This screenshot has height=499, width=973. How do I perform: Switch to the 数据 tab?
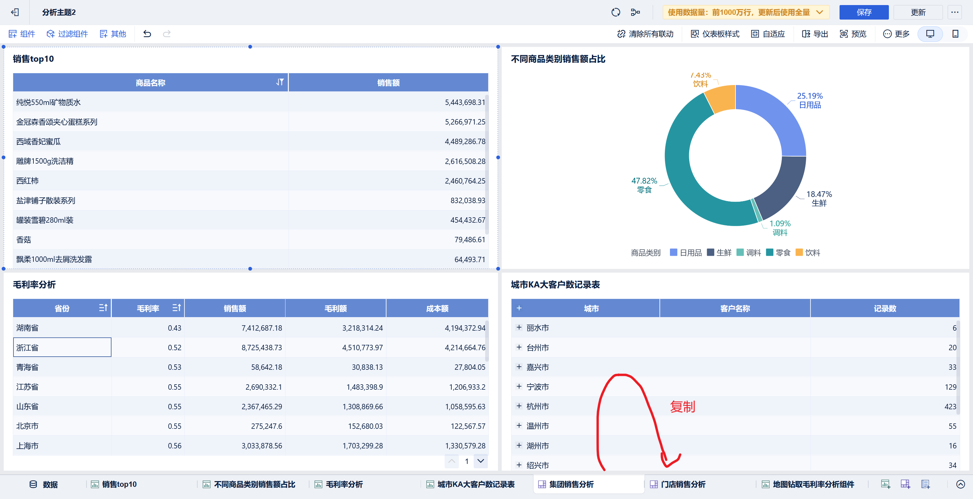click(44, 484)
